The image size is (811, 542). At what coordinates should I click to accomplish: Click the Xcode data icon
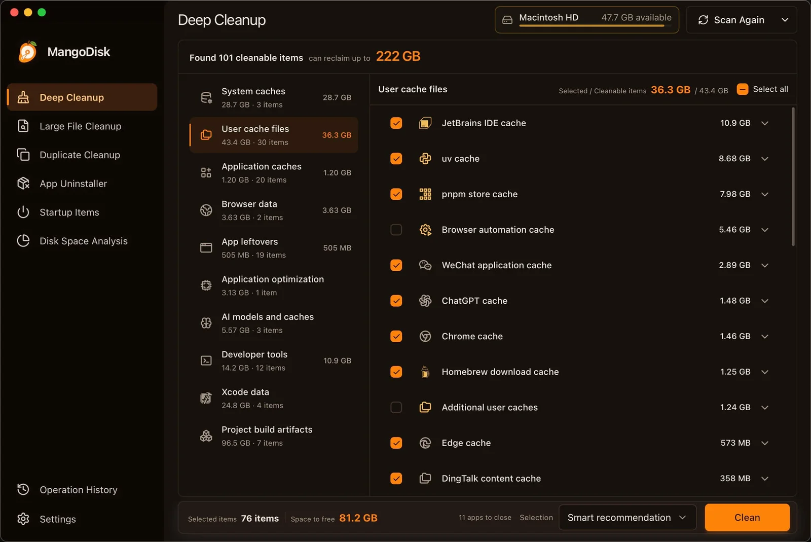pyautogui.click(x=206, y=398)
